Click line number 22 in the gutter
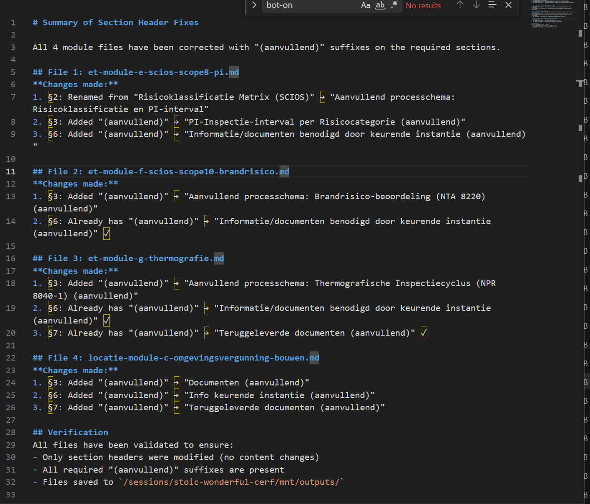Screen dimensions: 590x504 point(11,358)
